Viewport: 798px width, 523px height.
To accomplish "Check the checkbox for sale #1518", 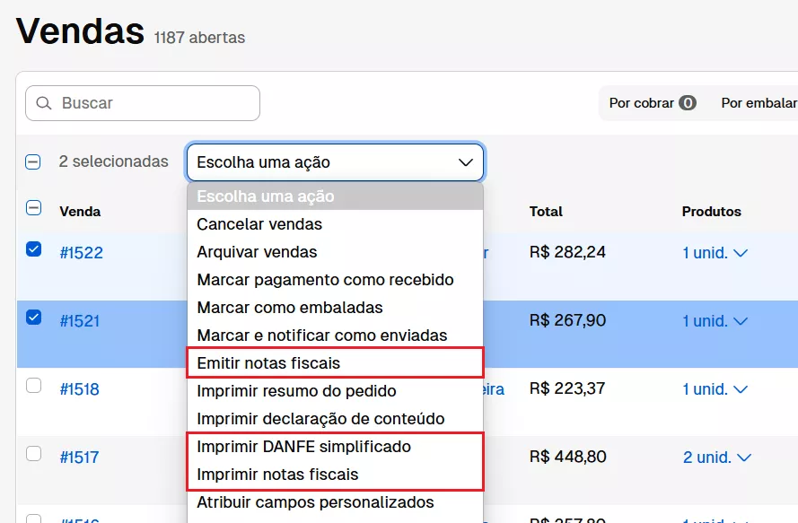I will pyautogui.click(x=33, y=385).
